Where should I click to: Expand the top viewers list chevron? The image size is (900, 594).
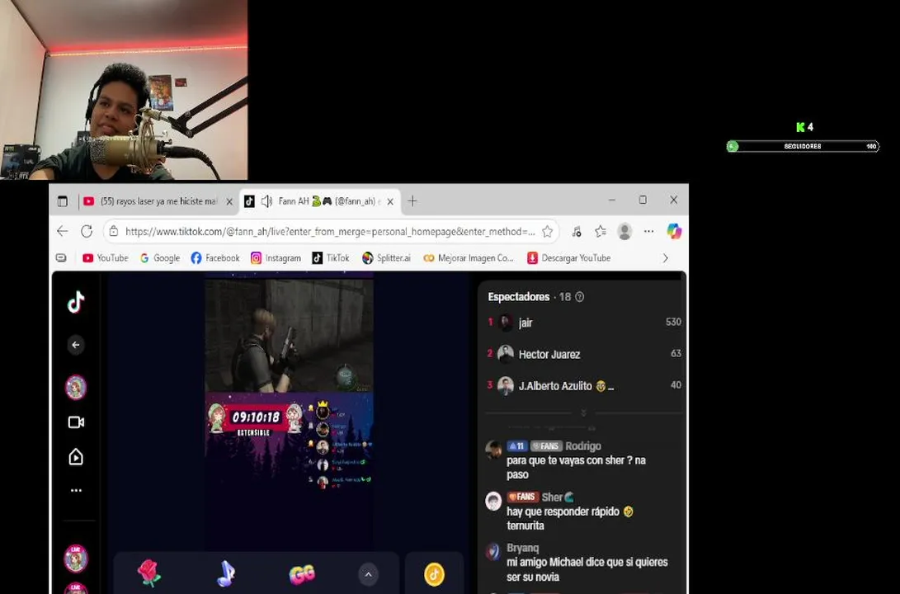(584, 413)
